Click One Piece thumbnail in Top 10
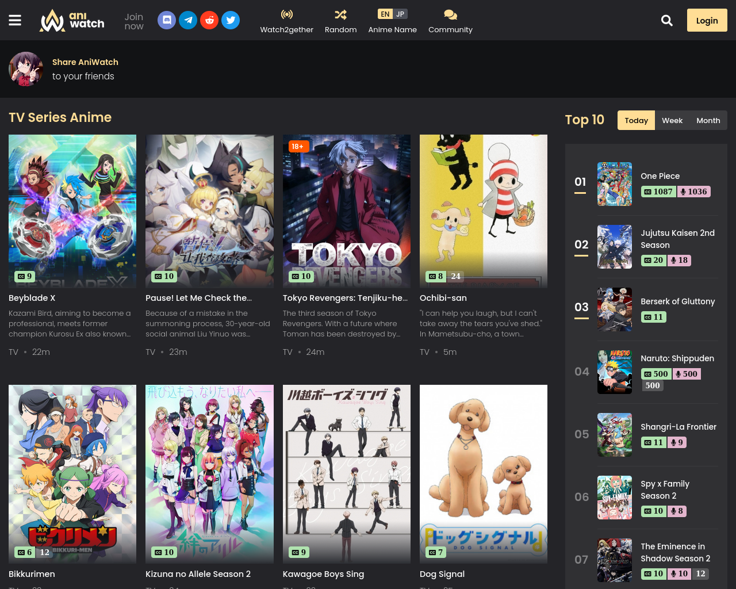The image size is (736, 589). pos(615,184)
